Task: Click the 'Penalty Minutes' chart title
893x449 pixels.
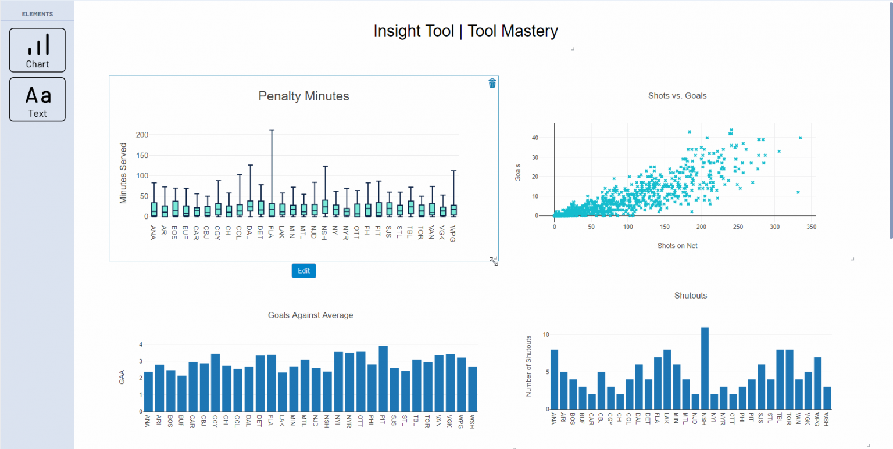Action: (303, 96)
